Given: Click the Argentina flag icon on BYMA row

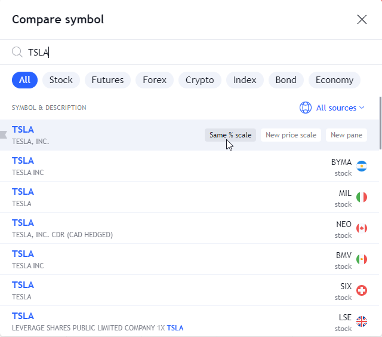Looking at the screenshot, I should coord(362,166).
